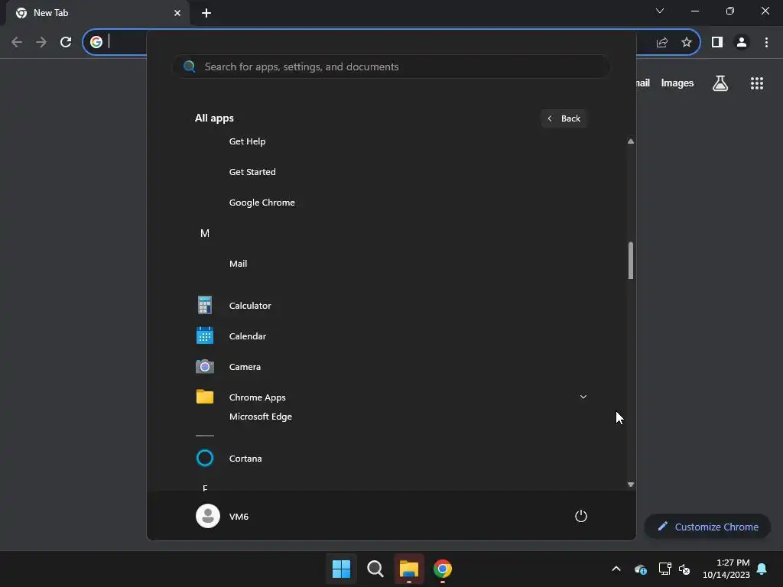Open File Explorer from the taskbar

[x=408, y=569]
